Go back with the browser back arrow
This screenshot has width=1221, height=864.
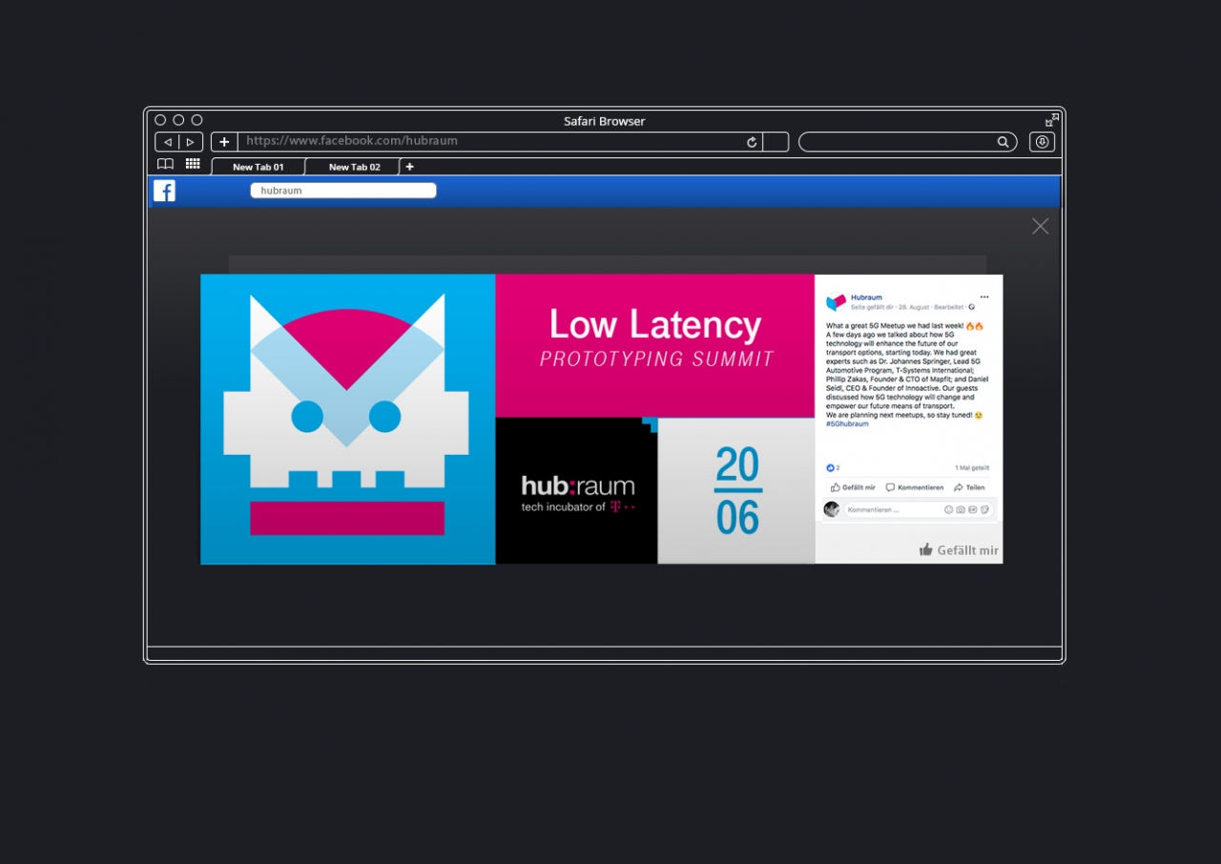pos(168,142)
